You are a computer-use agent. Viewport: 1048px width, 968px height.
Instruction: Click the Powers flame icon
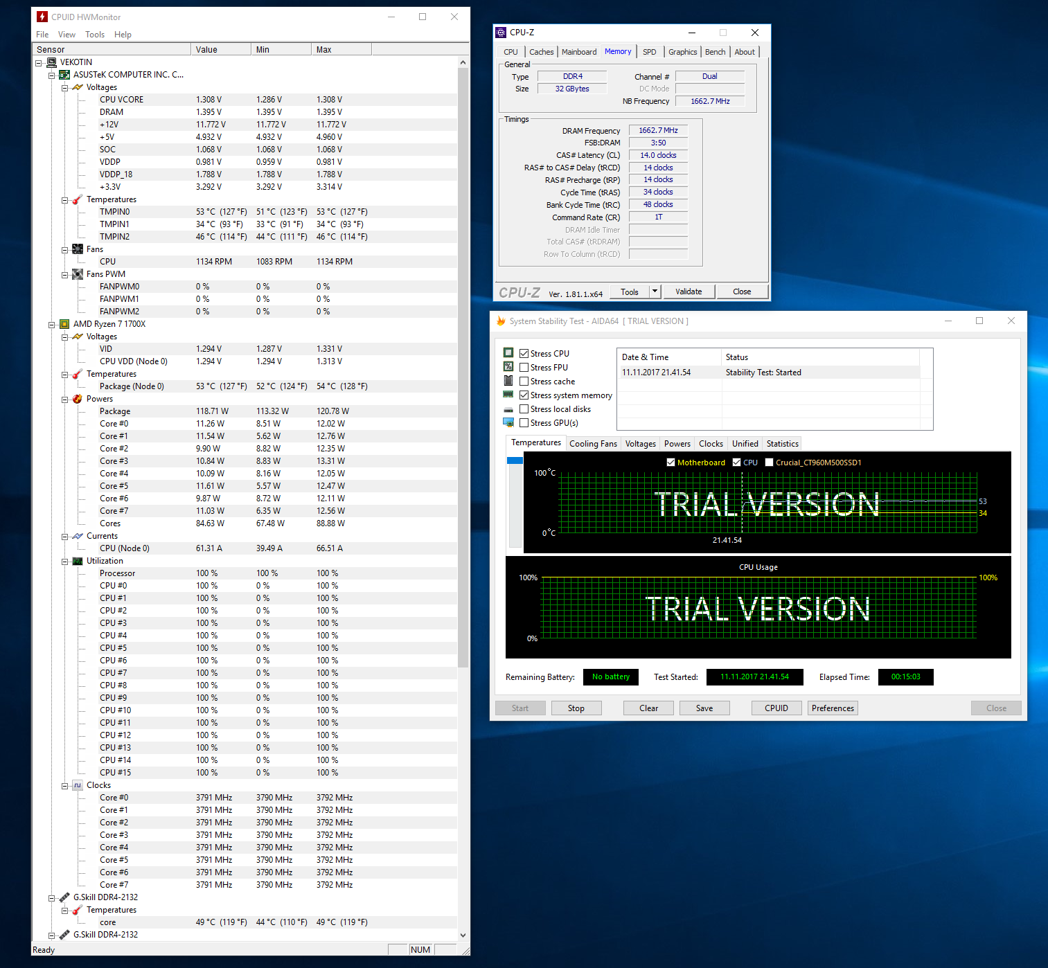78,399
